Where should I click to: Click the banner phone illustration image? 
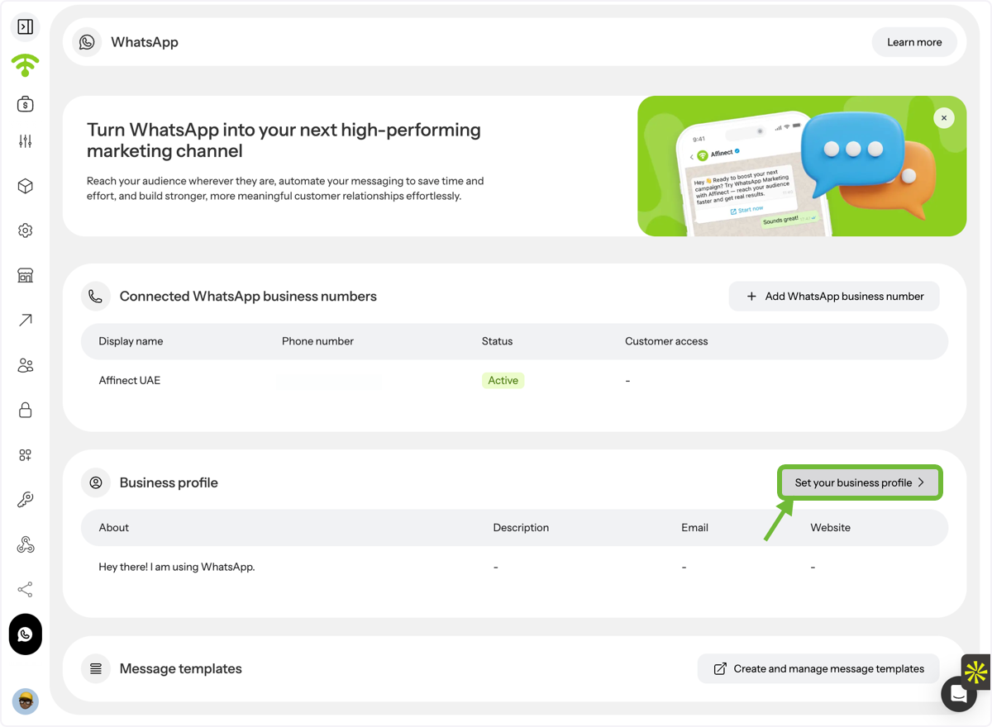tap(802, 166)
